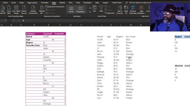Open the Insert tab
Viewport: 190px width, 106px height.
pyautogui.click(x=13, y=3)
